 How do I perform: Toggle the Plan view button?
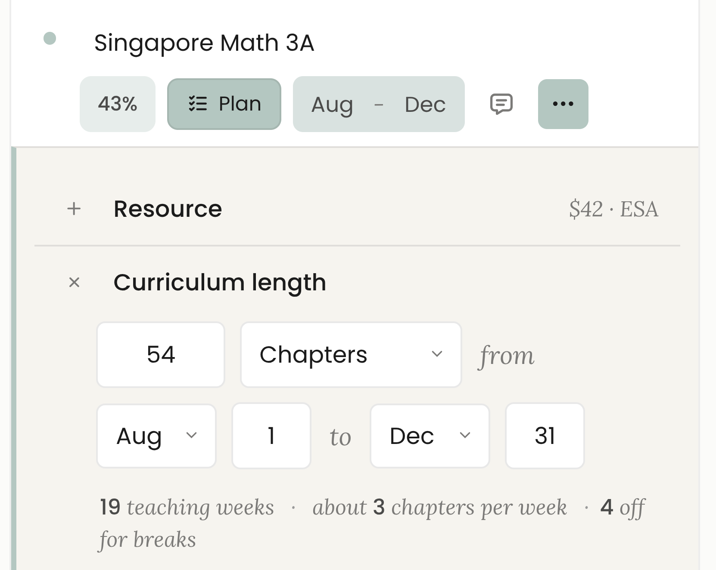[224, 104]
